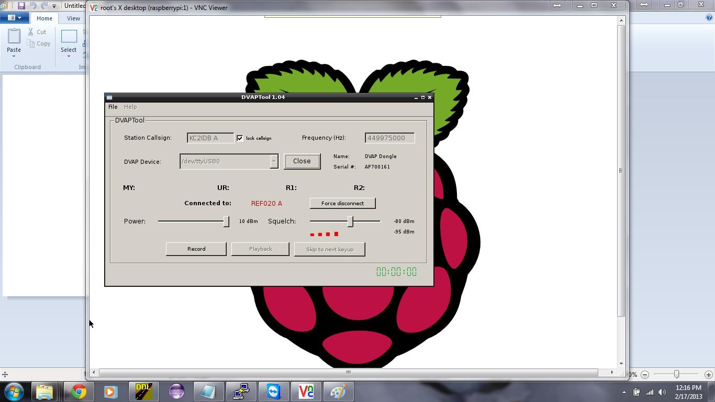Click the Squelch slider handle
Viewport: 715px width, 402px height.
351,221
